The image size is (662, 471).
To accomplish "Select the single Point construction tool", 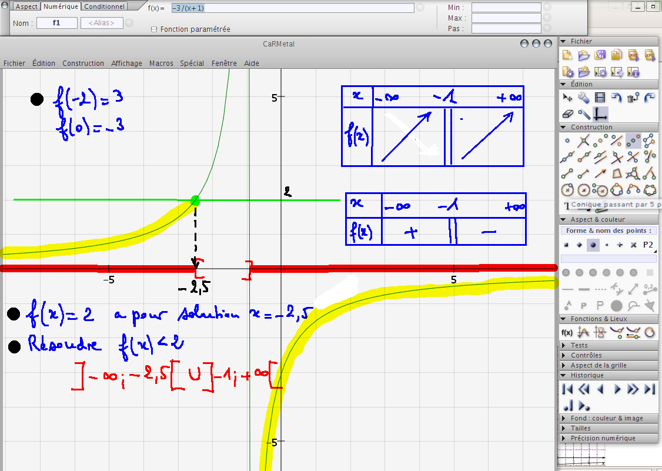I will (567, 141).
